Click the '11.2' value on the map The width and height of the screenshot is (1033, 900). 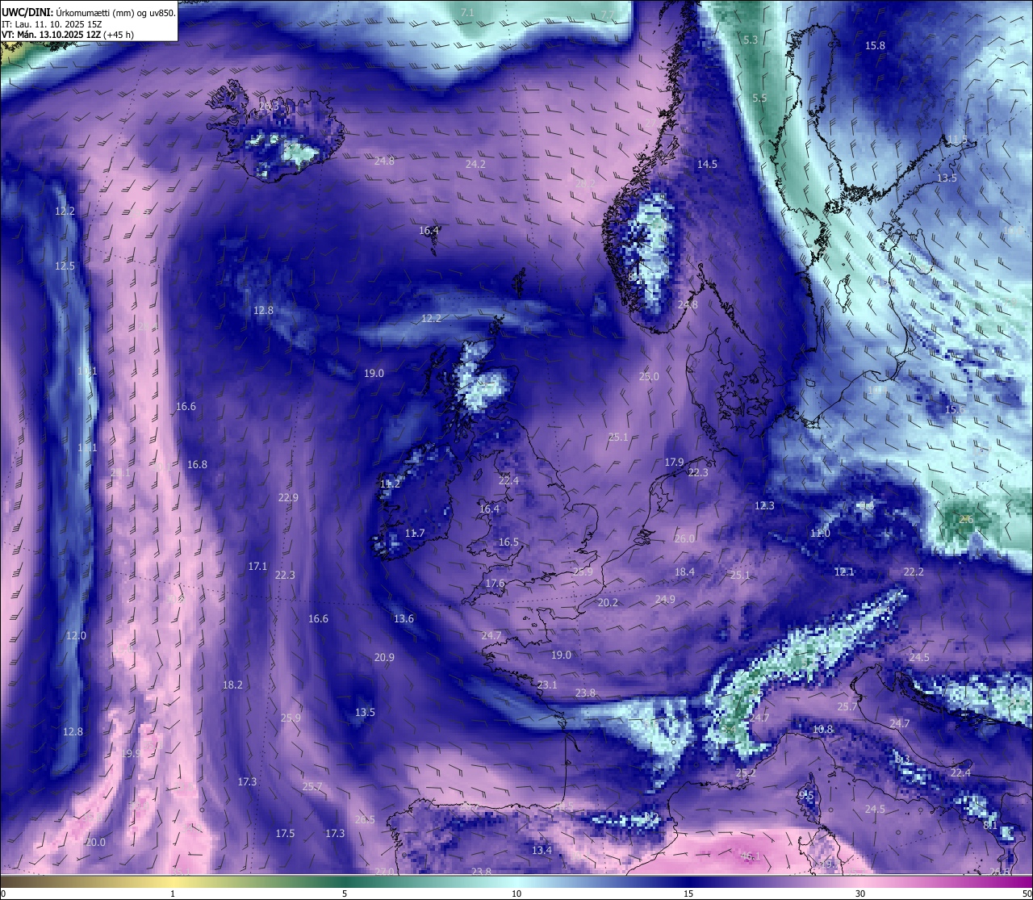coord(390,483)
